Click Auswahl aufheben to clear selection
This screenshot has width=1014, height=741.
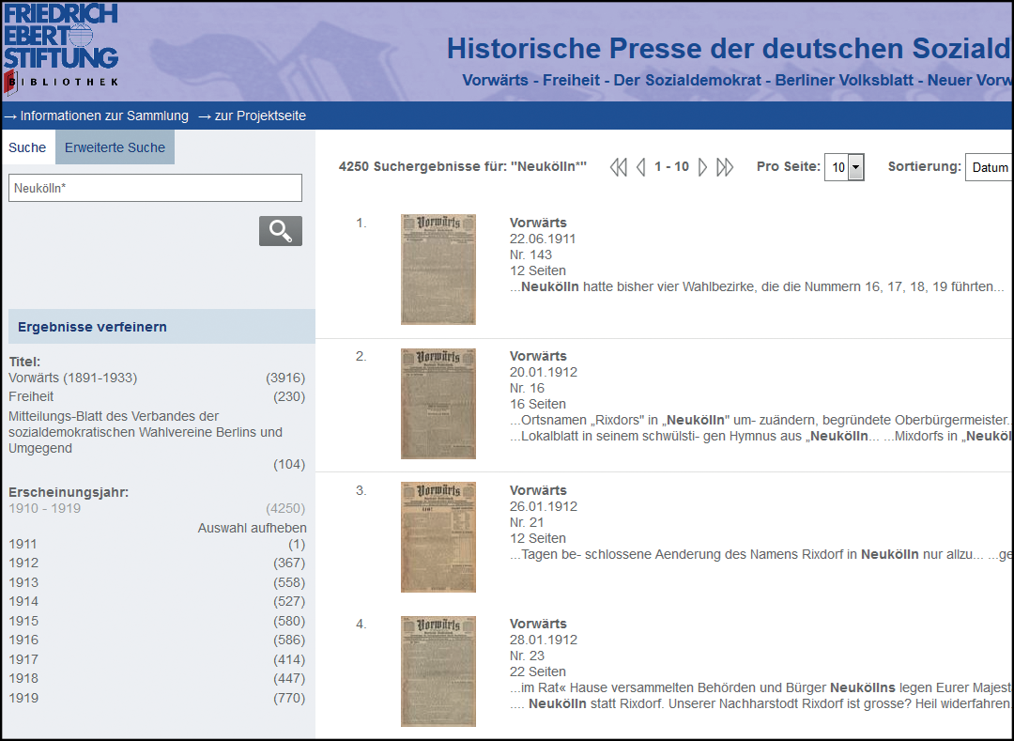pos(253,528)
